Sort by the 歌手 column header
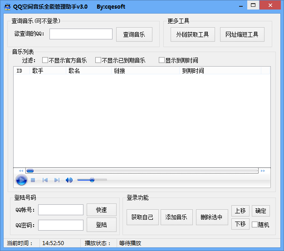The height and width of the screenshot is (251, 284). coord(48,71)
